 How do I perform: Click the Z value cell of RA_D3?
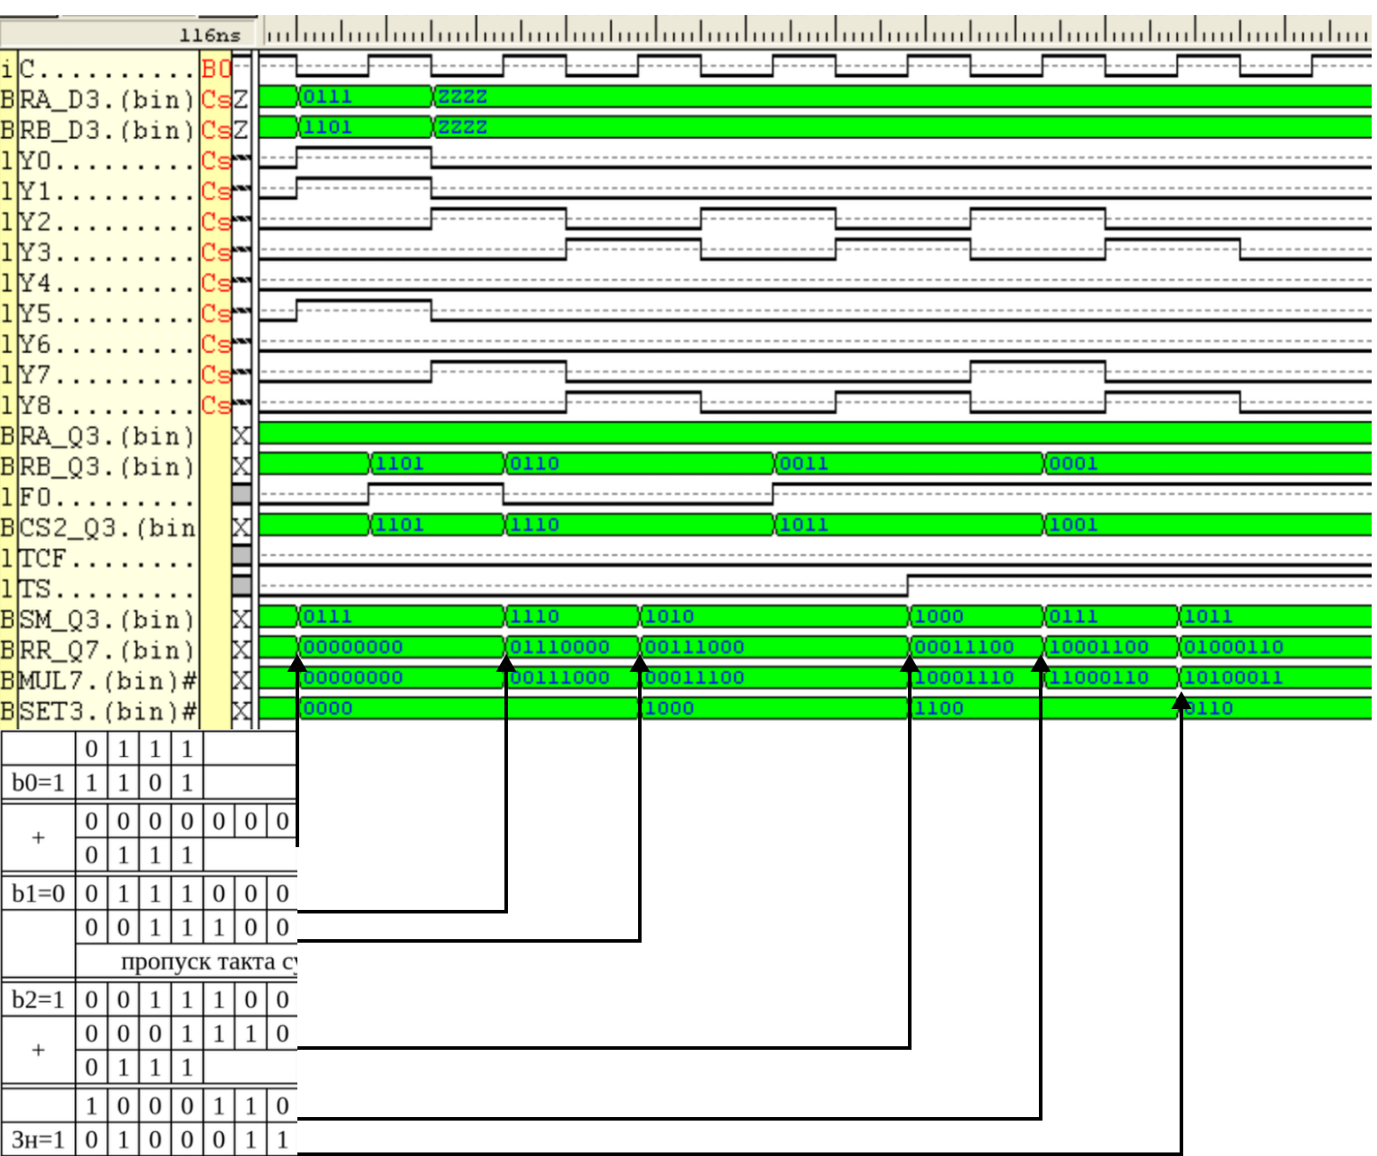[x=242, y=99]
